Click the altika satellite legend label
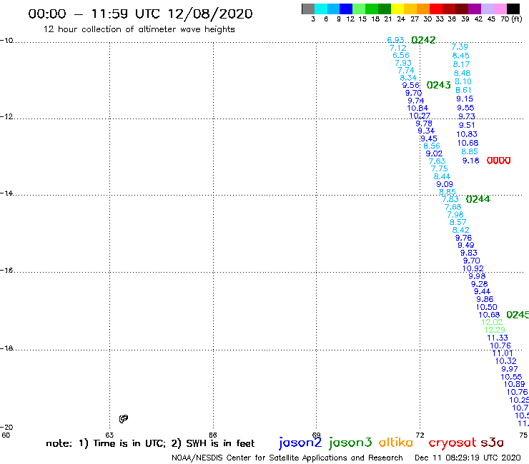529x464 pixels. pos(395,443)
